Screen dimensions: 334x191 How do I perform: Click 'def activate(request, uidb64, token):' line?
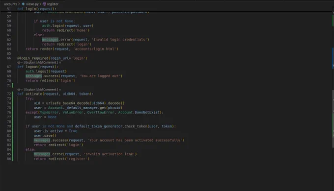[x=56, y=94]
